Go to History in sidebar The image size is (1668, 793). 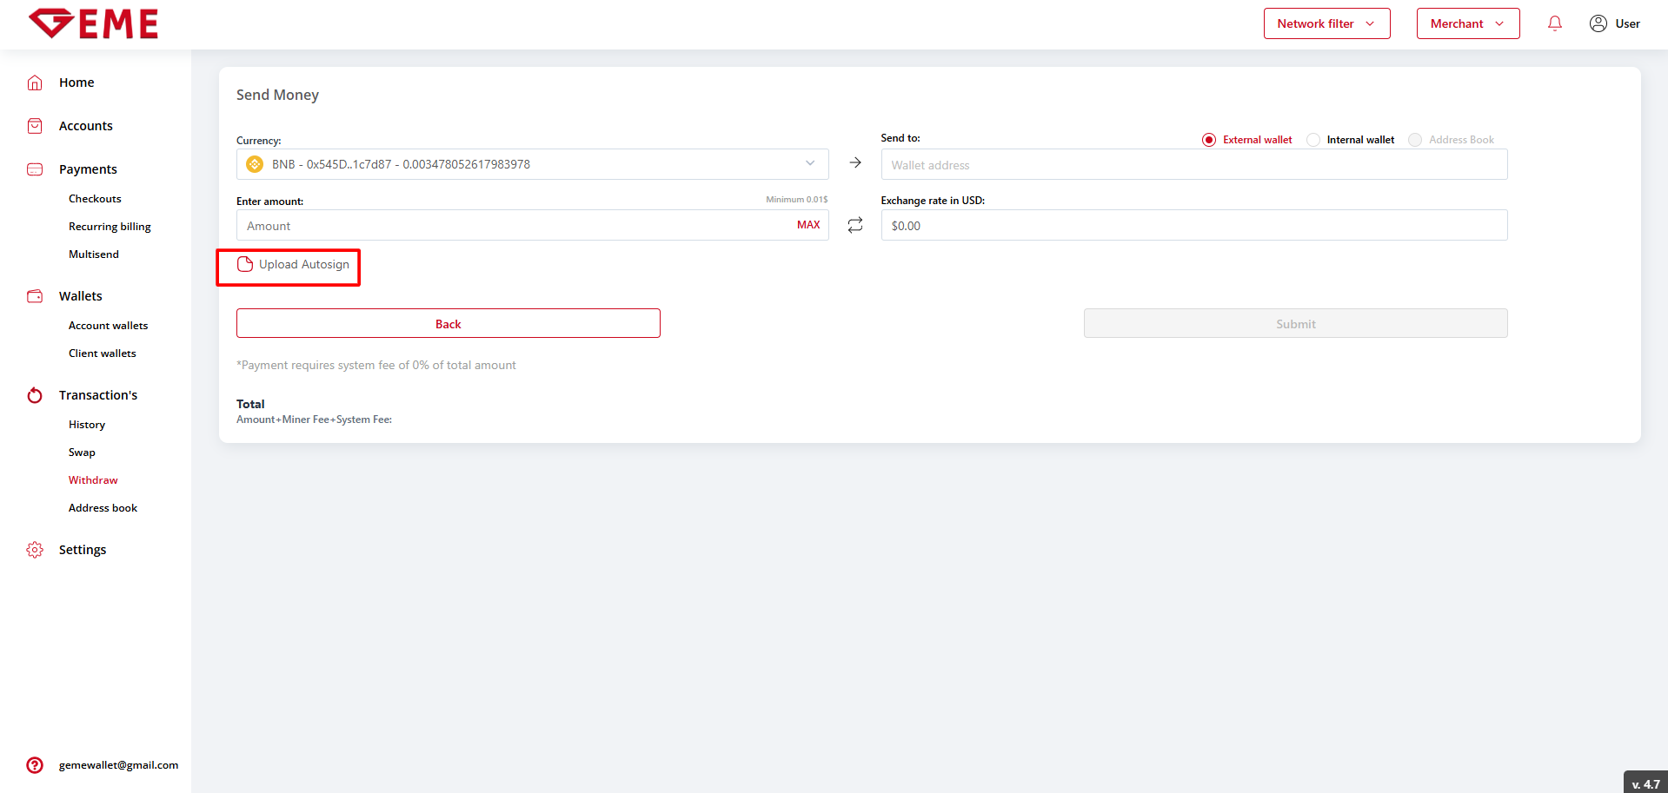coord(87,425)
